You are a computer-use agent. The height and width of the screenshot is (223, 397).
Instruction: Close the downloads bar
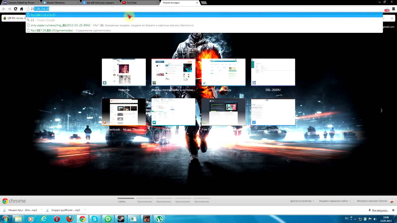tap(393, 210)
